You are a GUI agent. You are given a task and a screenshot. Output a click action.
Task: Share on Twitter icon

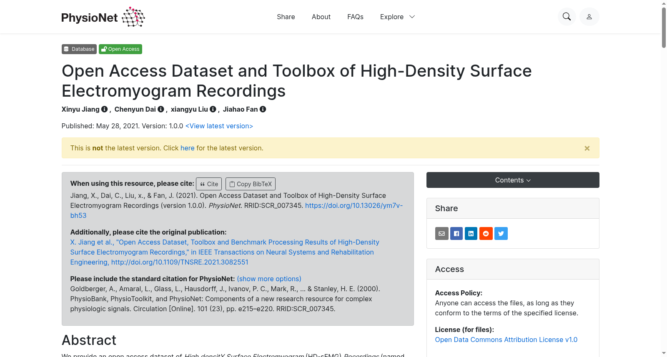point(501,233)
